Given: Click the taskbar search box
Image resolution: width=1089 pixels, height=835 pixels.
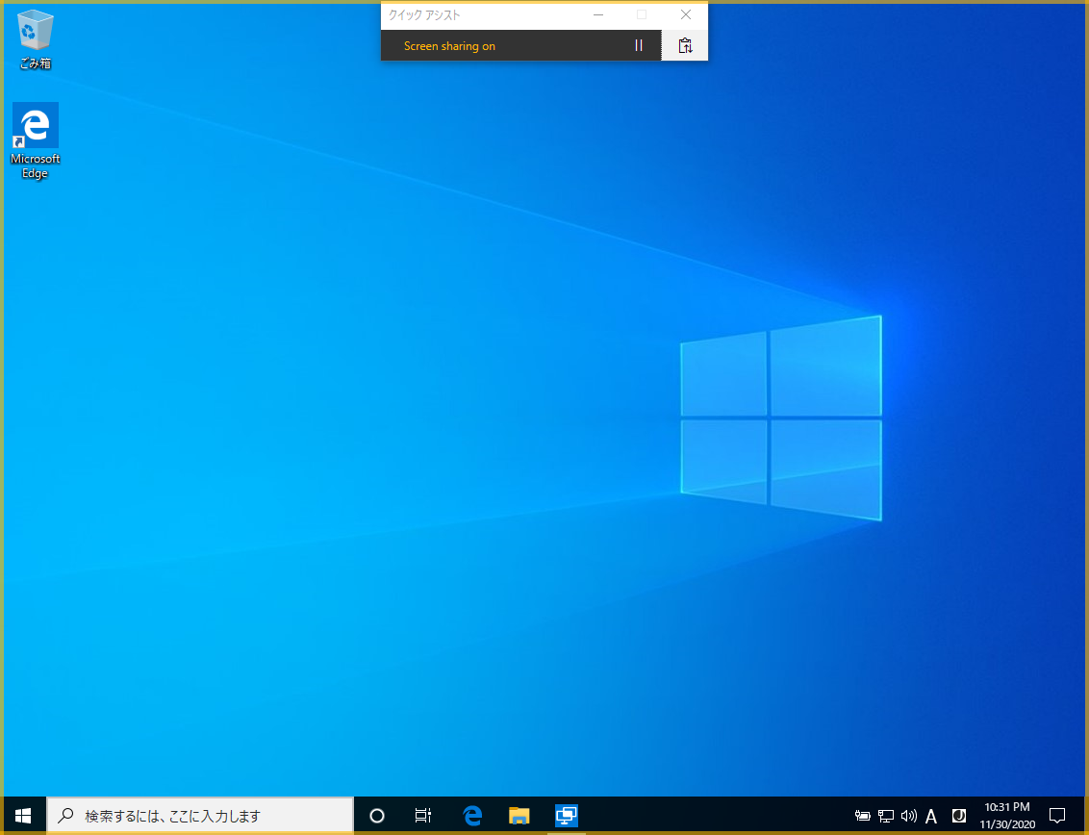Looking at the screenshot, I should pos(200,816).
